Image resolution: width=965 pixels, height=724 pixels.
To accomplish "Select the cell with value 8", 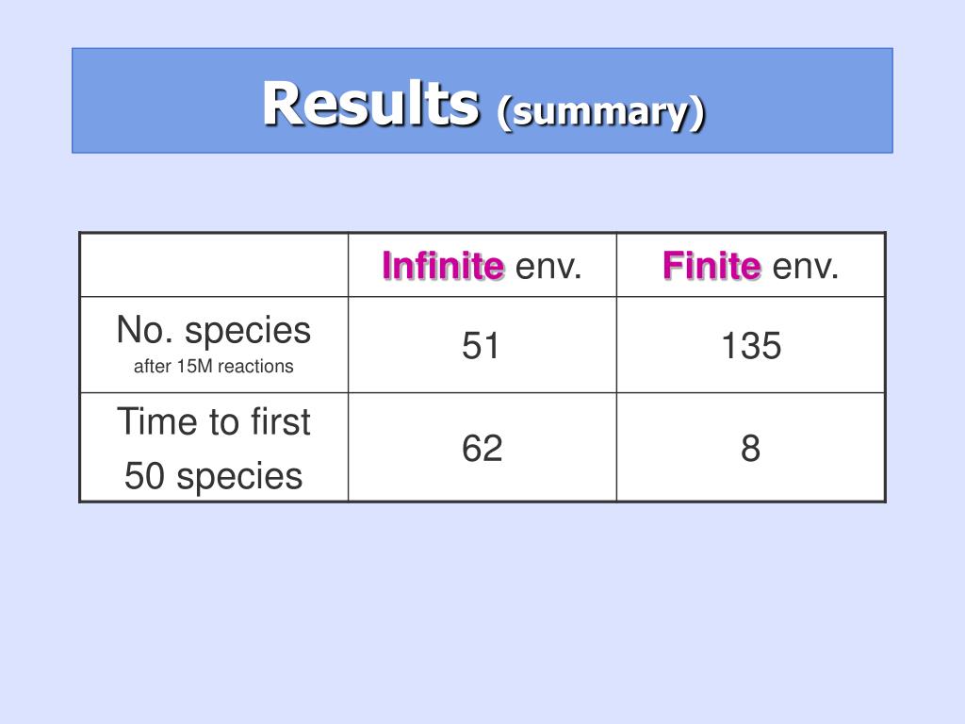I will pyautogui.click(x=751, y=448).
